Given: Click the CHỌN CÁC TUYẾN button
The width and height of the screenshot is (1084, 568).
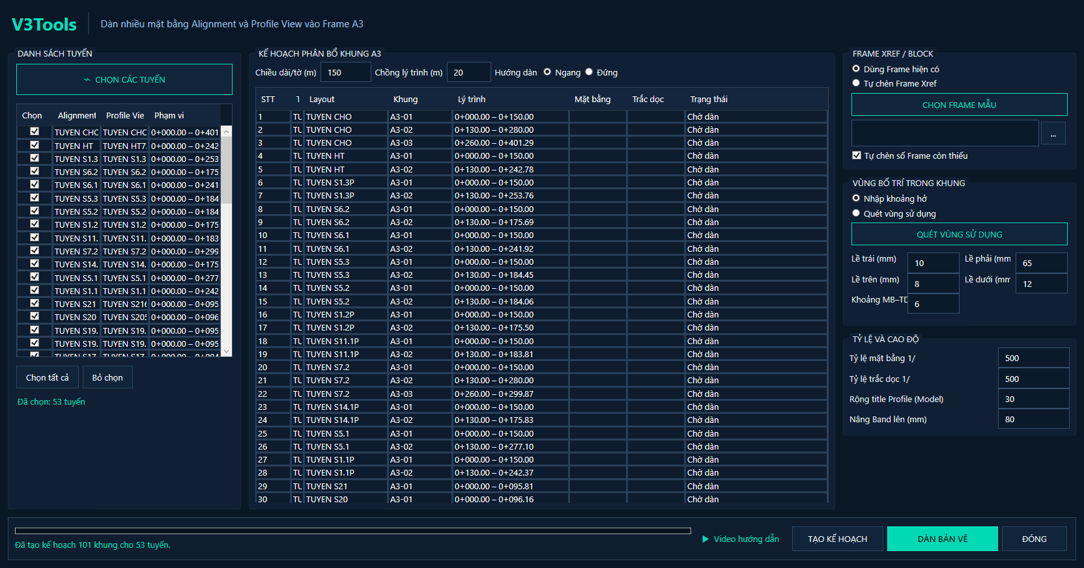Looking at the screenshot, I should click(124, 79).
